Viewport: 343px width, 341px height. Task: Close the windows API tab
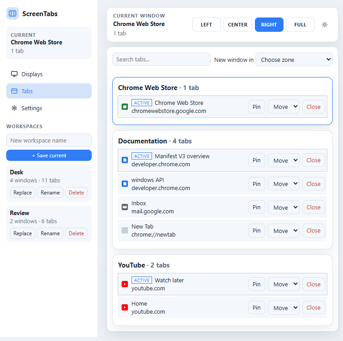(313, 184)
